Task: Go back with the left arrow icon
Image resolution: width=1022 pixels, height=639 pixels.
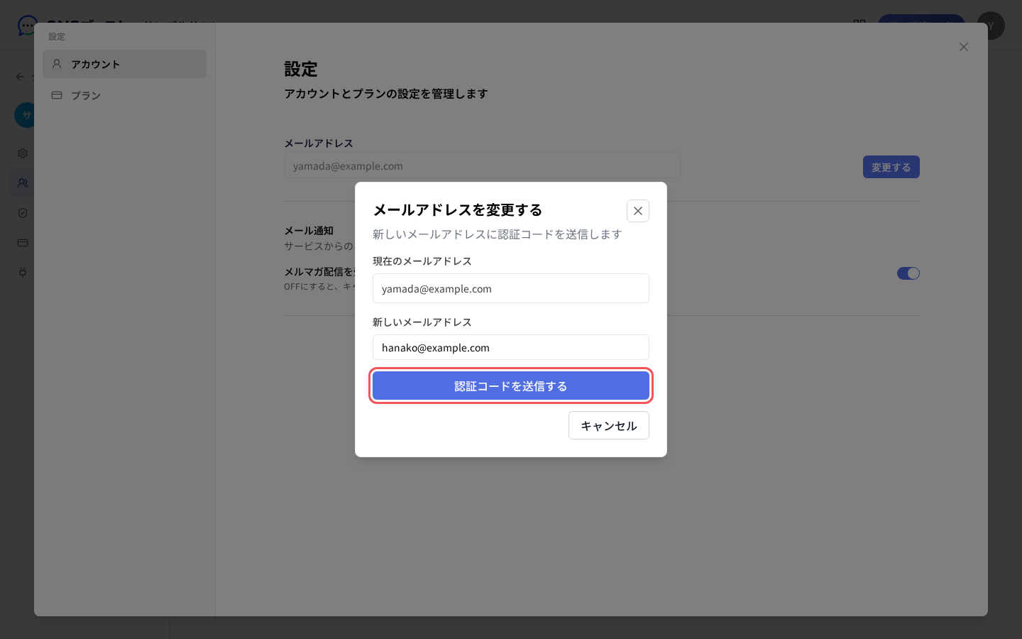Action: (x=20, y=77)
